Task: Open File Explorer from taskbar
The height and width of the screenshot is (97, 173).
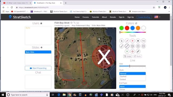Action: (x=64, y=95)
